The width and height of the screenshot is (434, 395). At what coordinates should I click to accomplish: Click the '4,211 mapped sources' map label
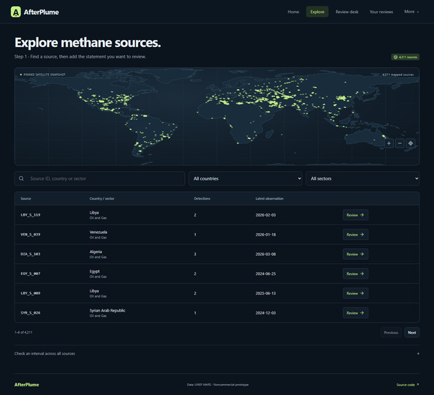coord(398,74)
